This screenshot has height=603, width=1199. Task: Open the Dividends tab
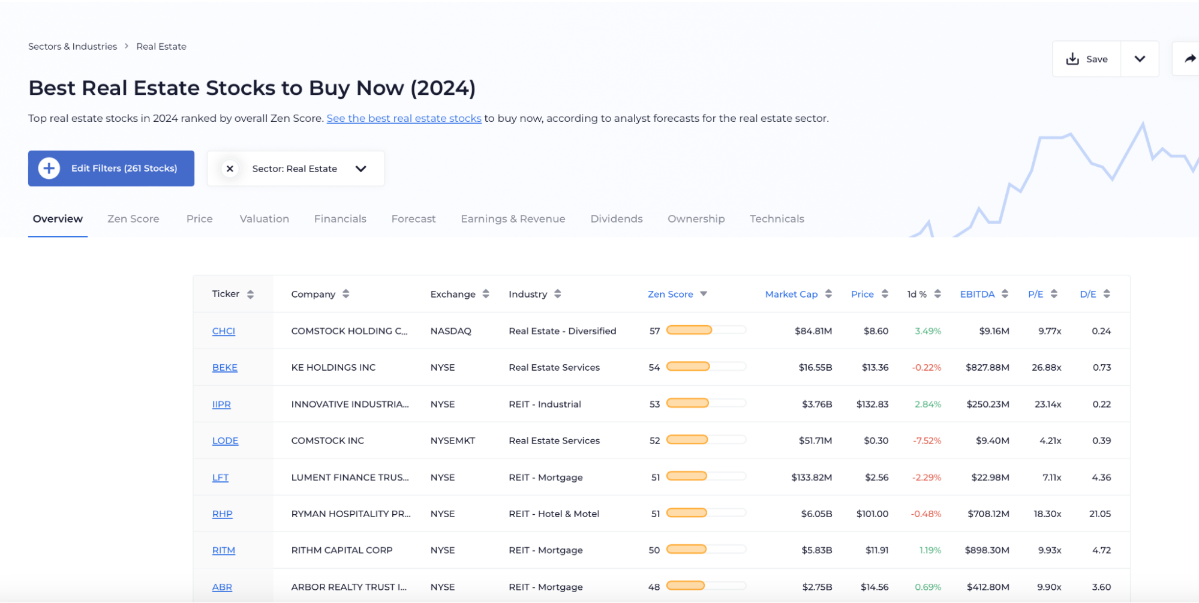tap(617, 219)
